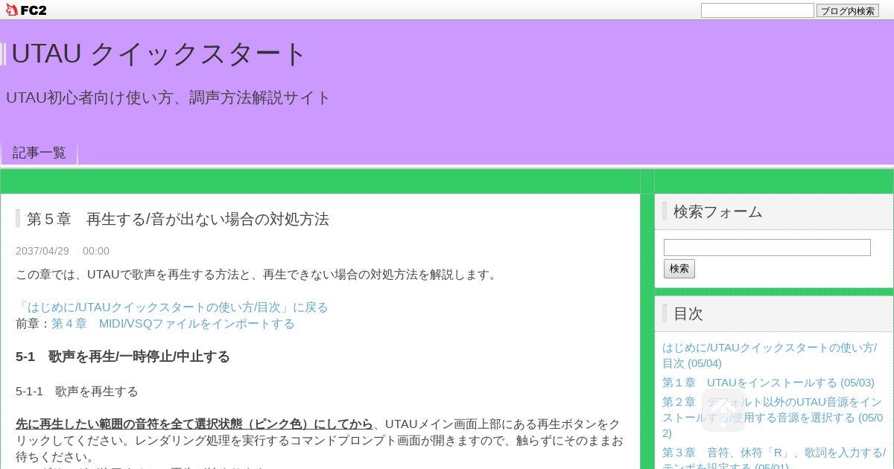Open the article title 第５章 再生する/音が出ない場合の対処方法
This screenshot has width=894, height=469.
pos(178,219)
